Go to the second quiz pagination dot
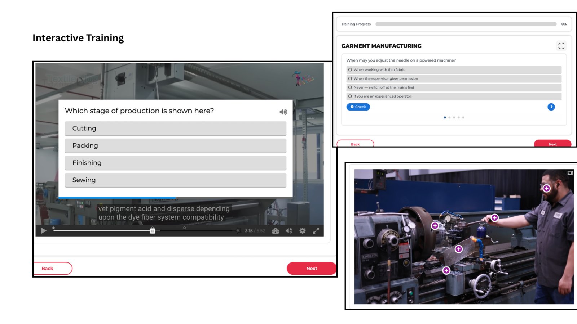Screen dimensions: 577x324 point(449,117)
